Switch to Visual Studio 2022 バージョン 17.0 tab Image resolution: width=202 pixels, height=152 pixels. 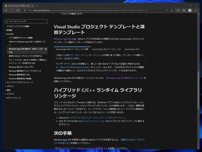[x=106, y=49]
